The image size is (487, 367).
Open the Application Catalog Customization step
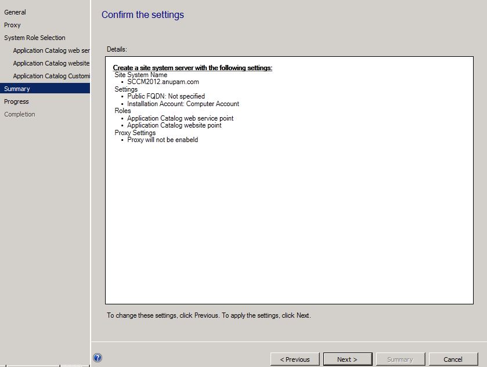pyautogui.click(x=50, y=76)
